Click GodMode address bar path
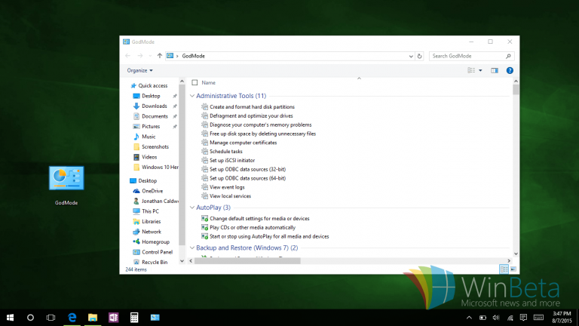This screenshot has width=579, height=326. (193, 56)
